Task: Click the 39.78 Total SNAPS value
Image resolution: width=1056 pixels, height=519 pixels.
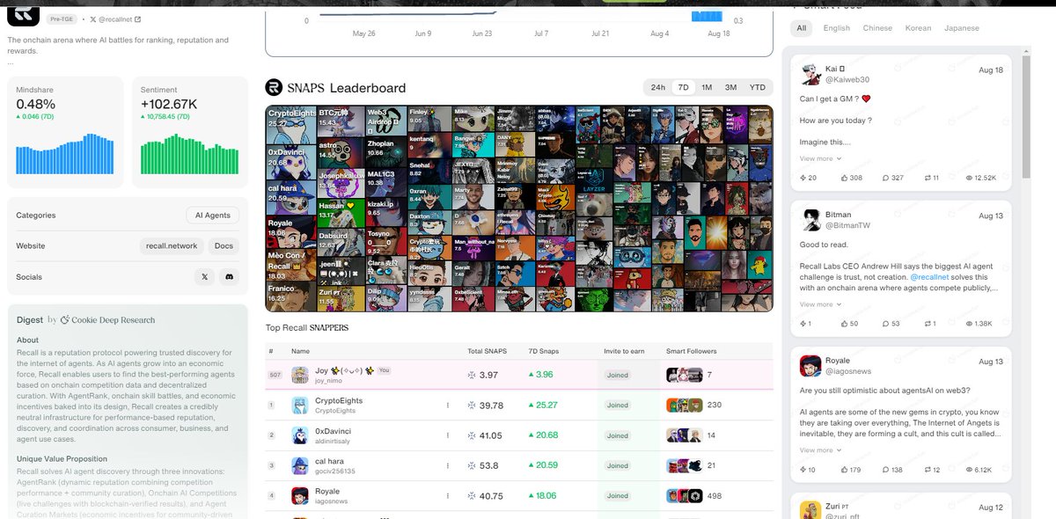Action: (x=491, y=406)
